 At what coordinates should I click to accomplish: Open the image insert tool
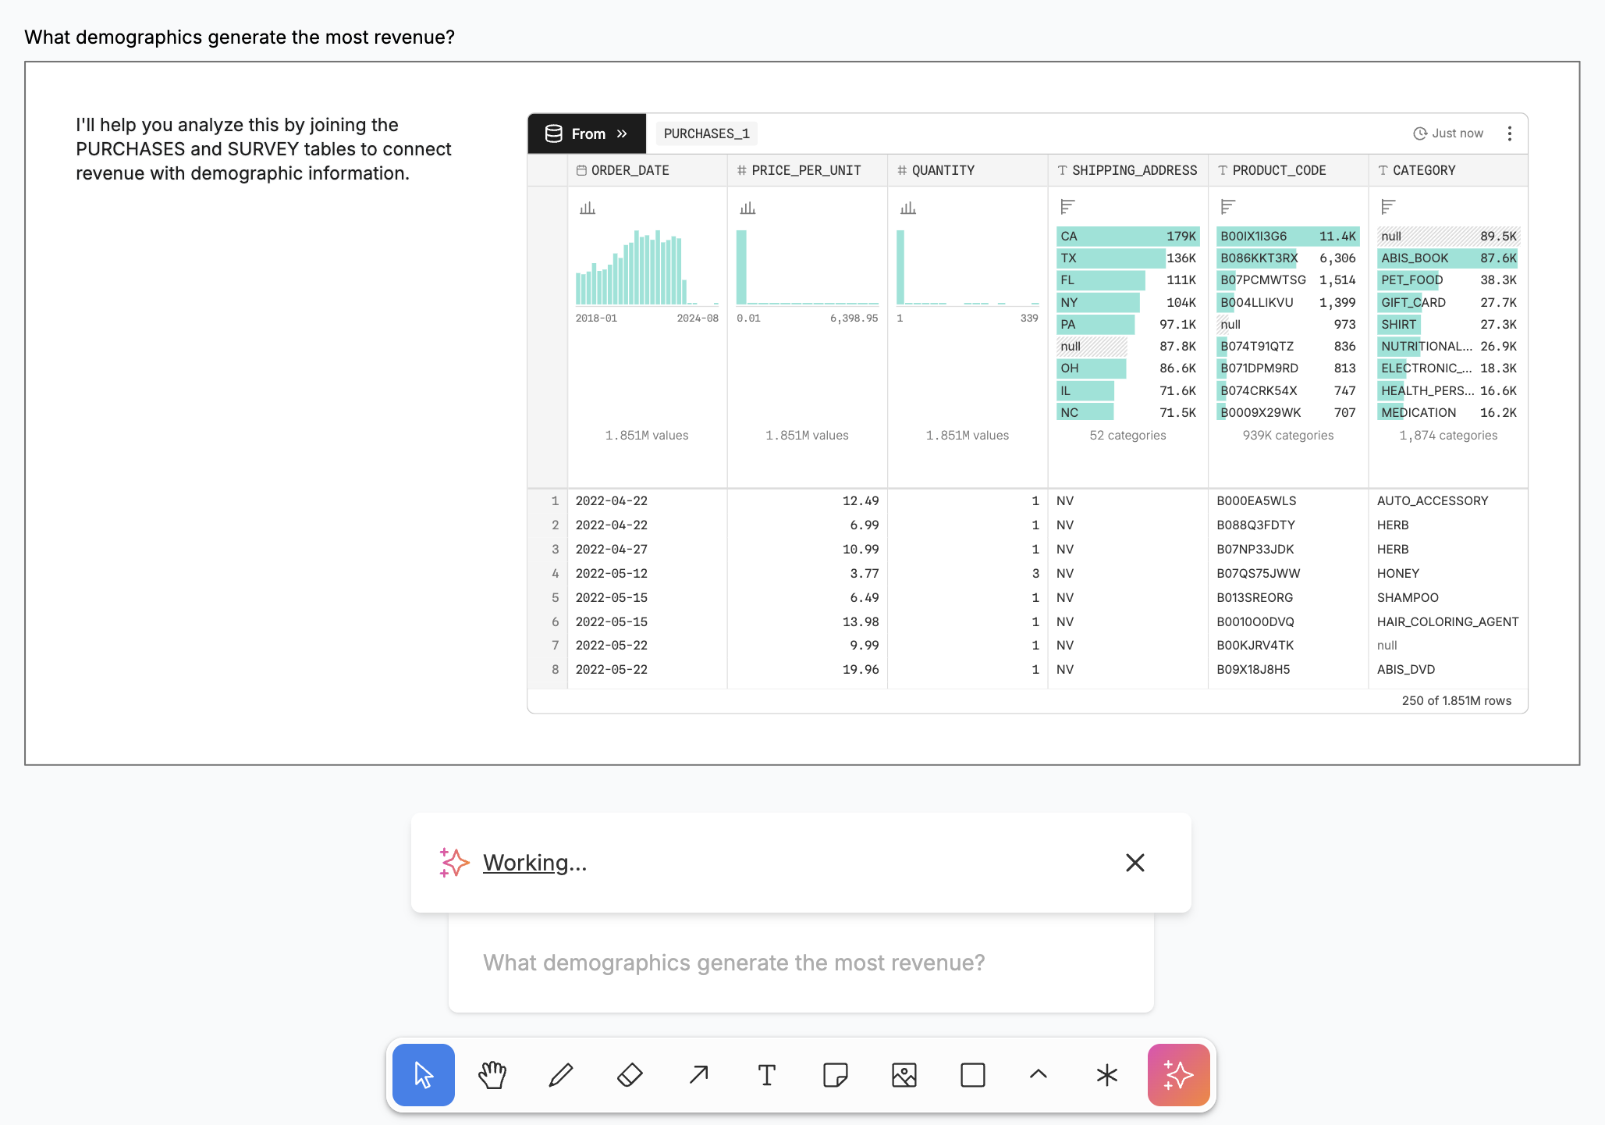(x=904, y=1074)
